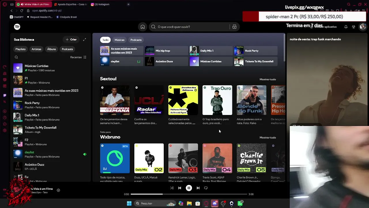
Task: Open F2 playlist in library list
Action: click(51, 142)
